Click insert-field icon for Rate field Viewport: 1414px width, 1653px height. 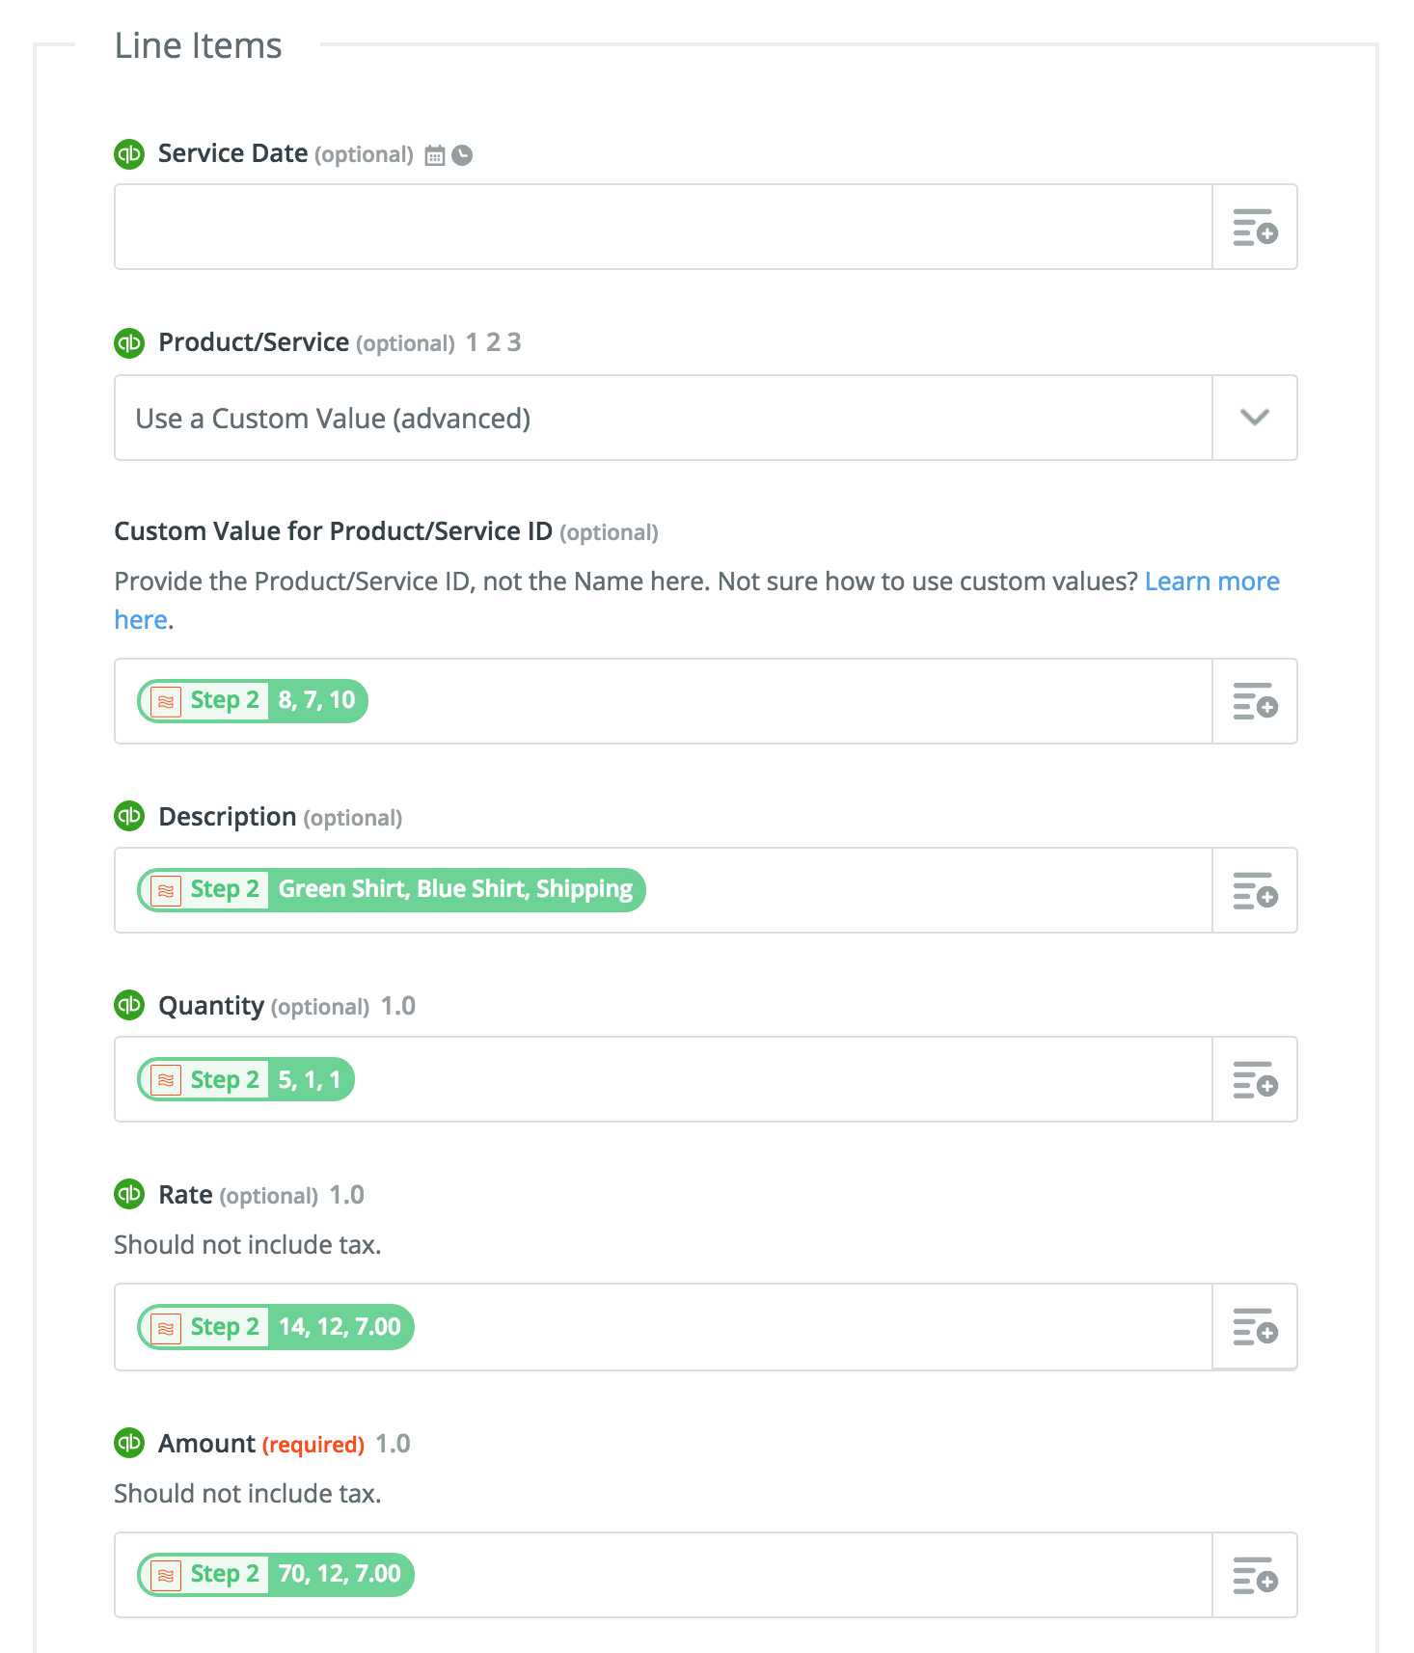click(1255, 1327)
